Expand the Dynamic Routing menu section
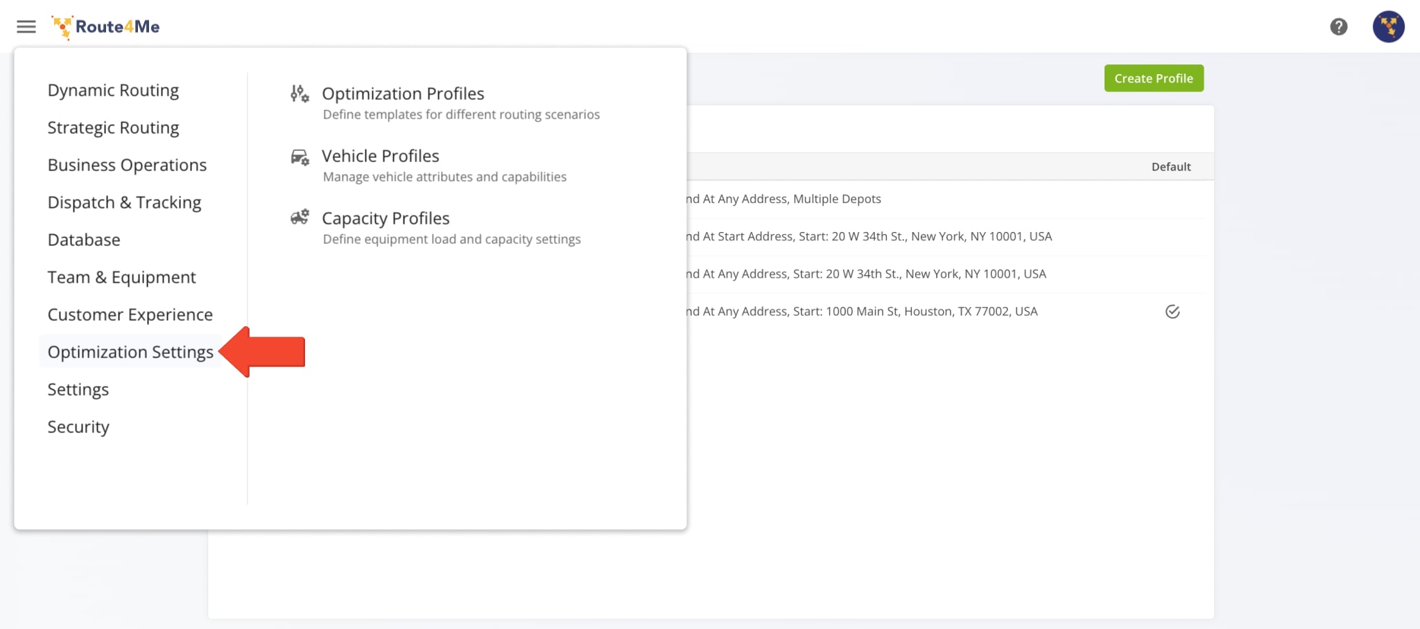 coord(113,90)
